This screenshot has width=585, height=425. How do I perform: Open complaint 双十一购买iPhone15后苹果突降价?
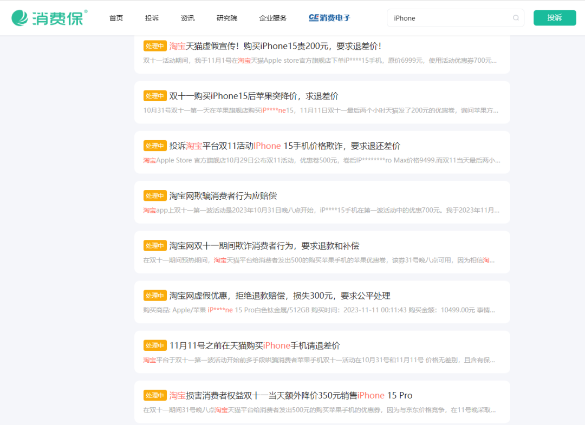[x=253, y=96]
